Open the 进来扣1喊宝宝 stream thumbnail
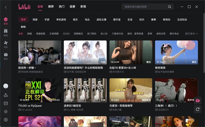The image size is (205, 127). pyautogui.click(x=85, y=90)
